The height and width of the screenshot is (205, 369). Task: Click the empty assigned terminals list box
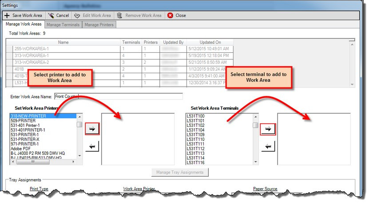point(314,139)
